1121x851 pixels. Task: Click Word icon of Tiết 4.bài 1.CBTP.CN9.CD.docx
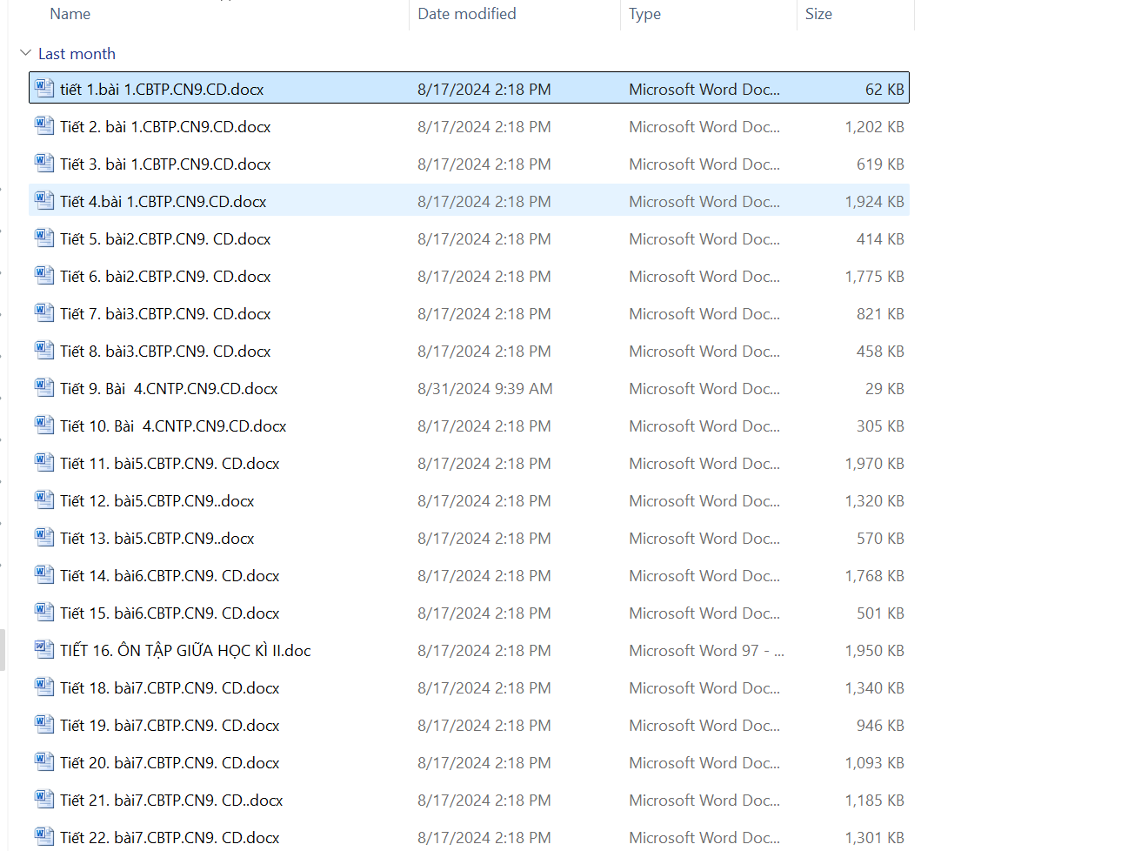(44, 200)
